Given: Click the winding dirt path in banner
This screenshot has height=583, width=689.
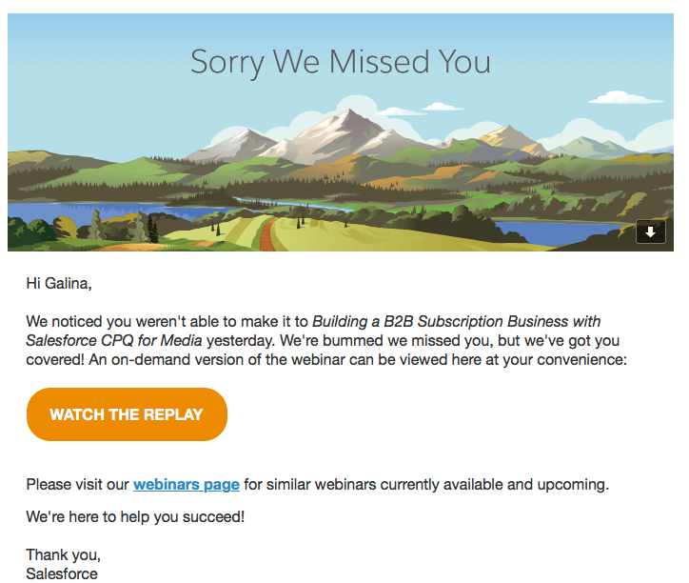Looking at the screenshot, I should (x=271, y=232).
